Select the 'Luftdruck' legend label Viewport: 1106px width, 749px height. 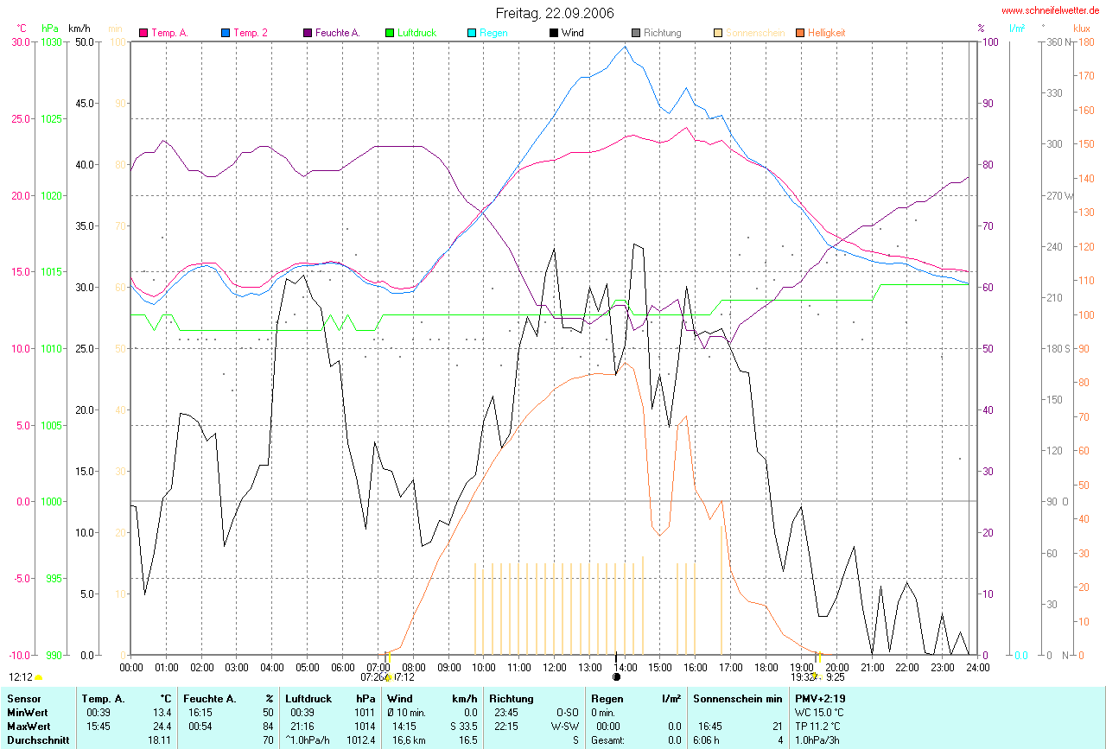(x=416, y=33)
